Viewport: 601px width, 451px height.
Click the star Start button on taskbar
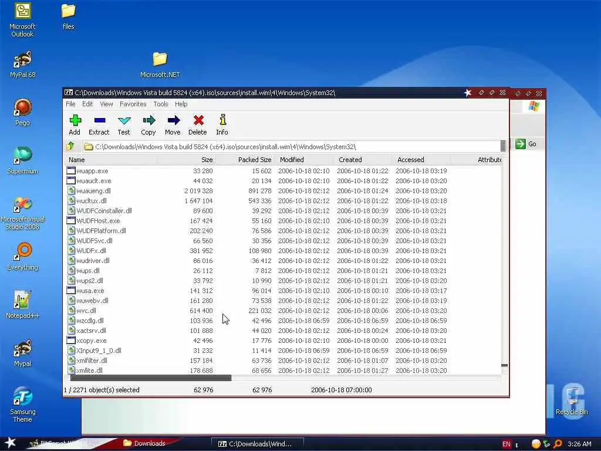[10, 443]
